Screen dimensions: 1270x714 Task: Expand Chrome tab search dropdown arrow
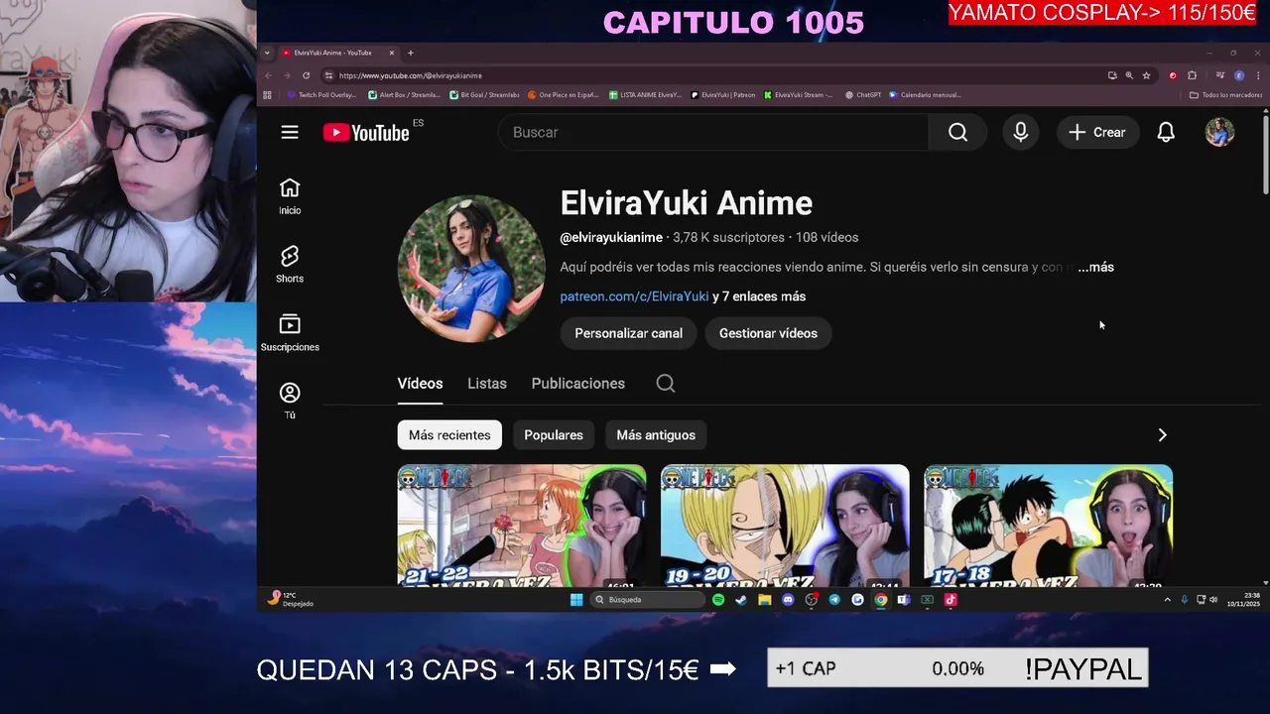tap(267, 53)
